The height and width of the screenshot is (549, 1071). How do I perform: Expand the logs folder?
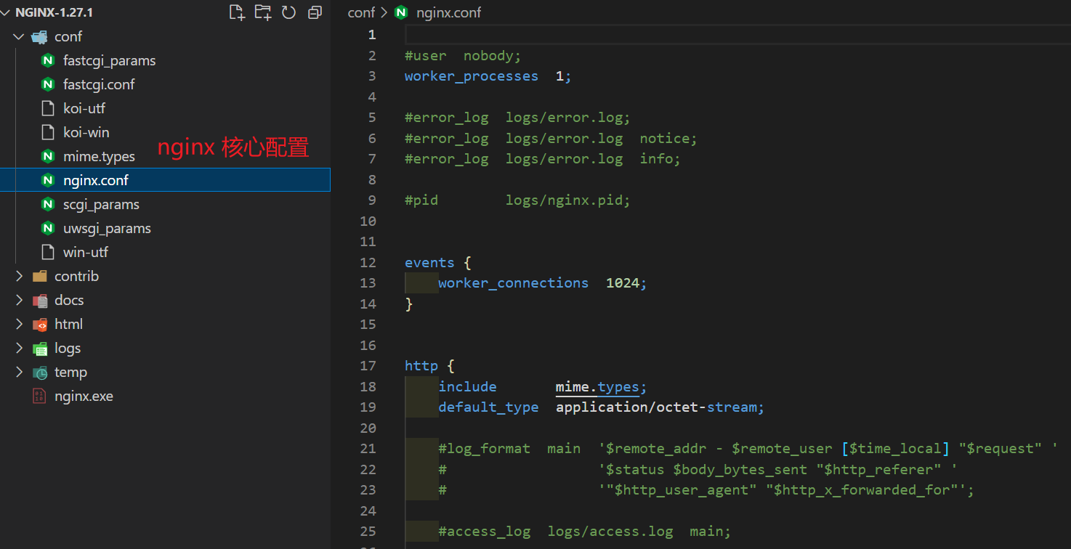19,349
